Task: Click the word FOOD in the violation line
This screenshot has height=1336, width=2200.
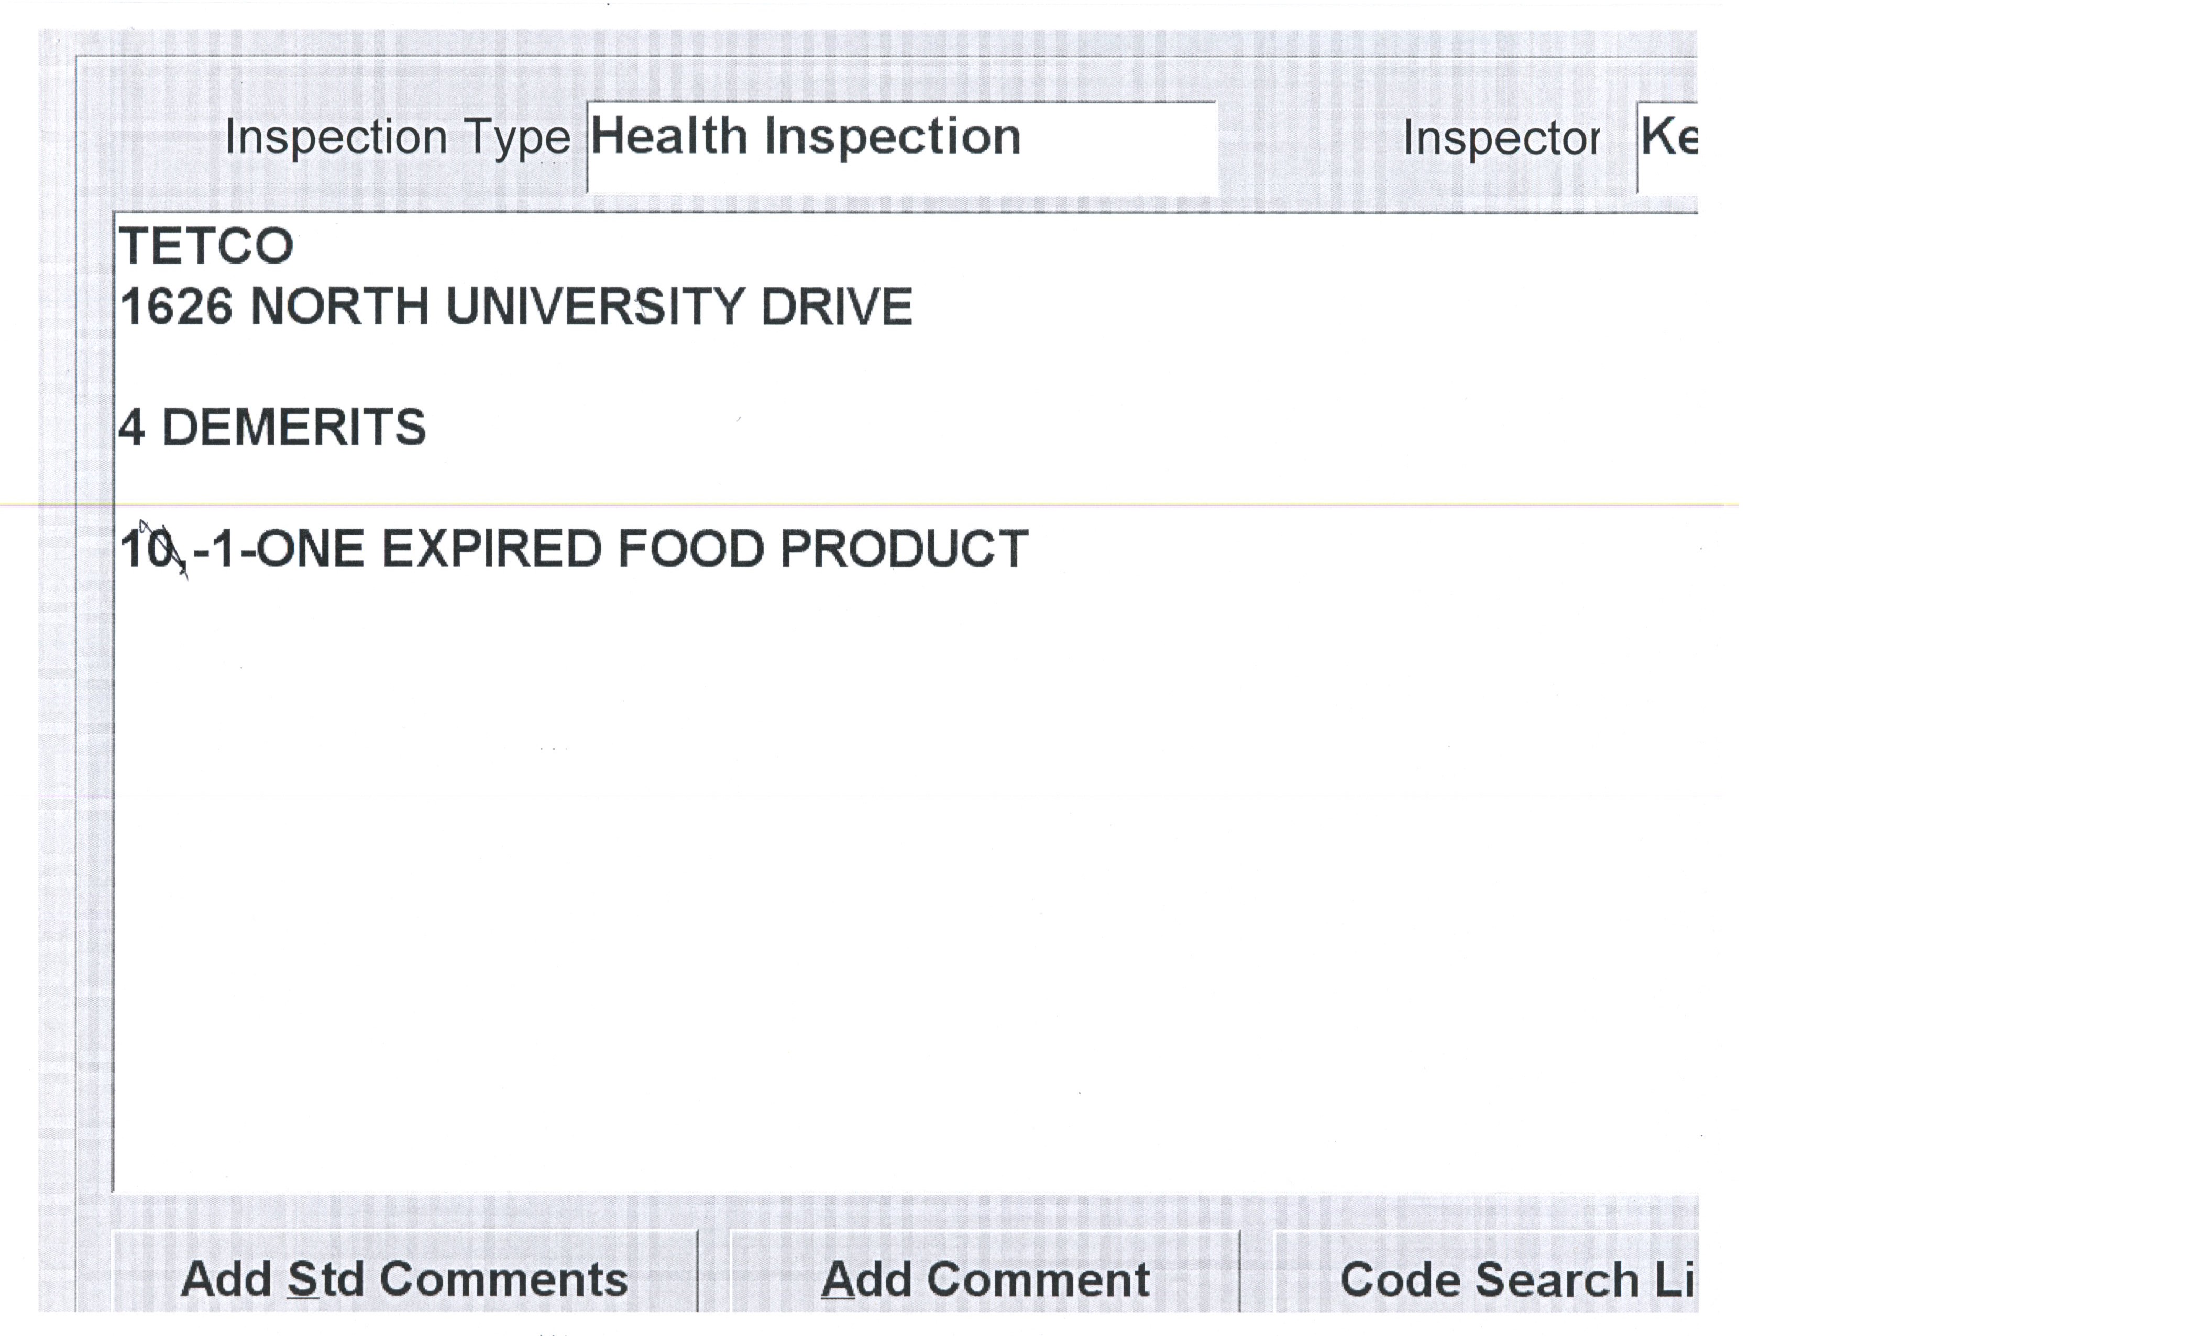Action: tap(691, 549)
